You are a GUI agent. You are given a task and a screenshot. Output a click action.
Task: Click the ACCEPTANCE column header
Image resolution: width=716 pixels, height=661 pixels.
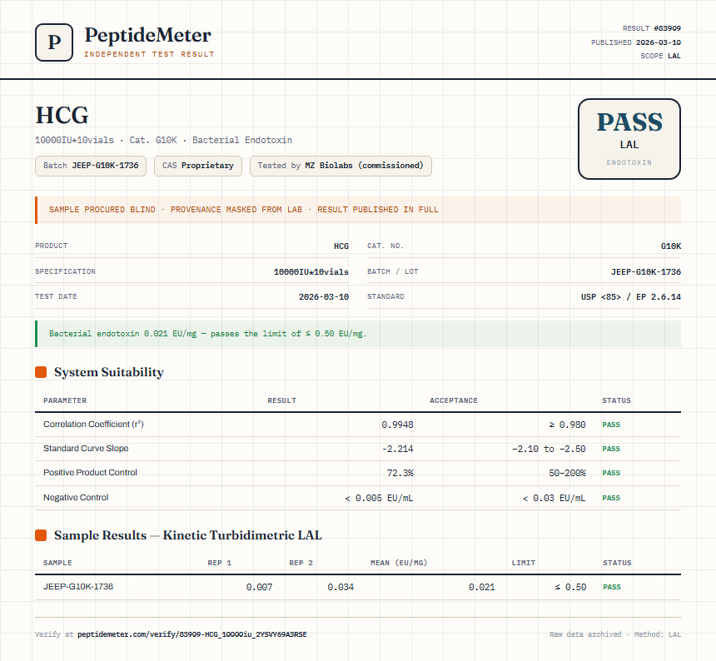point(454,400)
